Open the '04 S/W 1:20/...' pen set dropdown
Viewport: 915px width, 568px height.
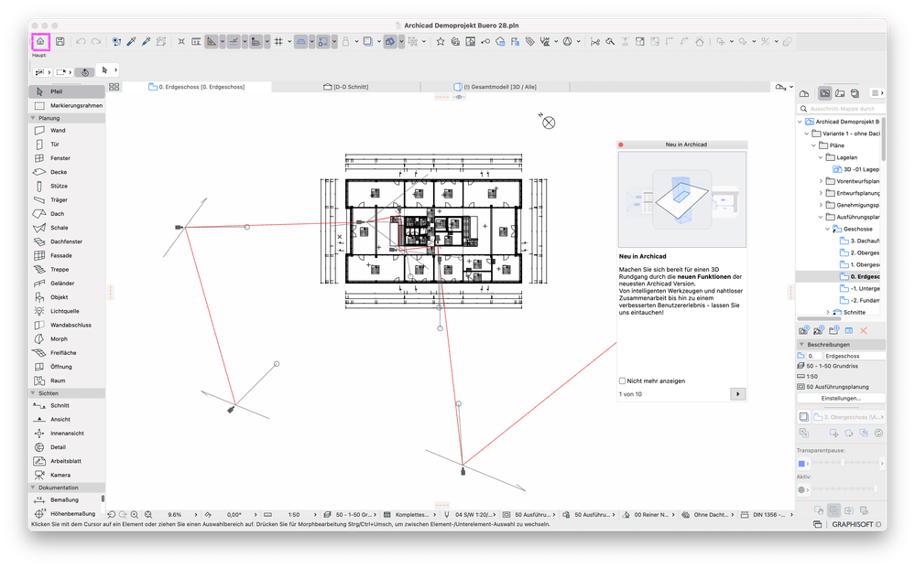(x=471, y=515)
